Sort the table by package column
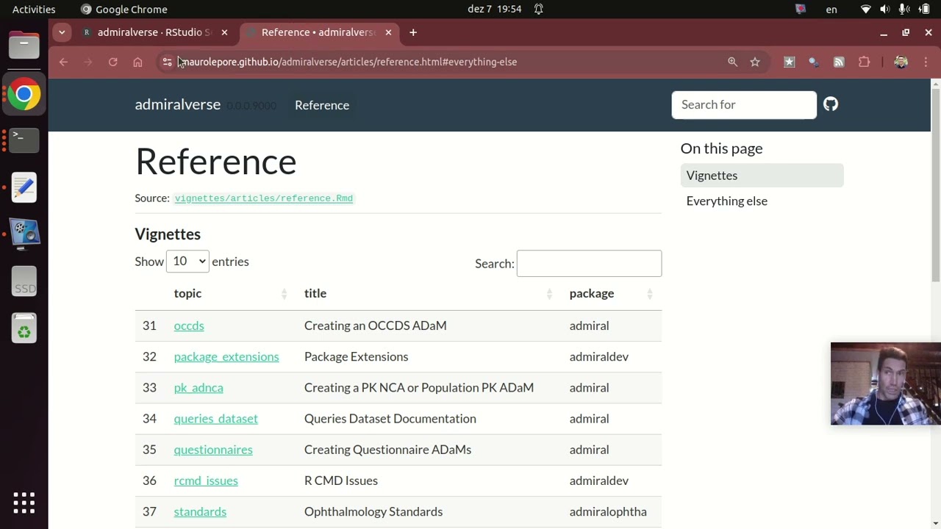 612,294
